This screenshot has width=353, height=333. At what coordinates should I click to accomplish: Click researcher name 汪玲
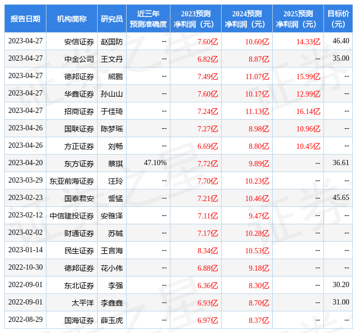pyautogui.click(x=116, y=181)
